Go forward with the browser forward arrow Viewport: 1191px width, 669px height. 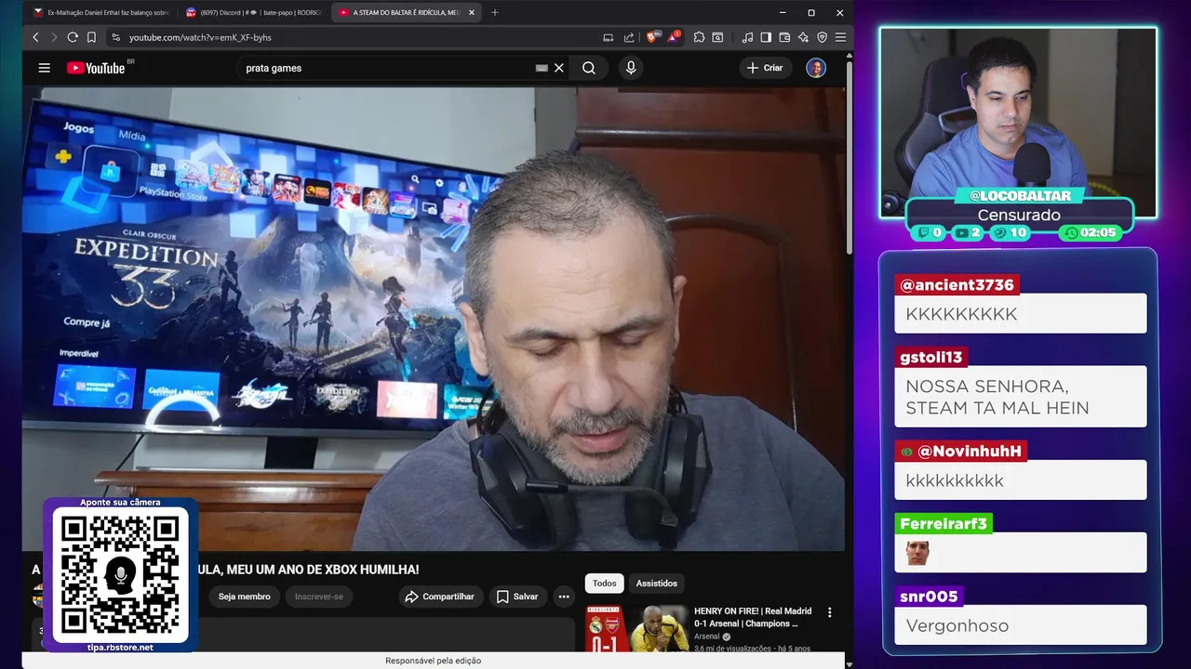[x=54, y=37]
